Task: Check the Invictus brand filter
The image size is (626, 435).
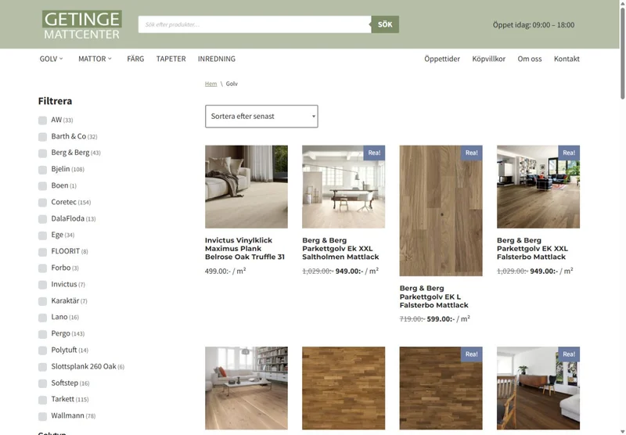Action: [x=43, y=285]
